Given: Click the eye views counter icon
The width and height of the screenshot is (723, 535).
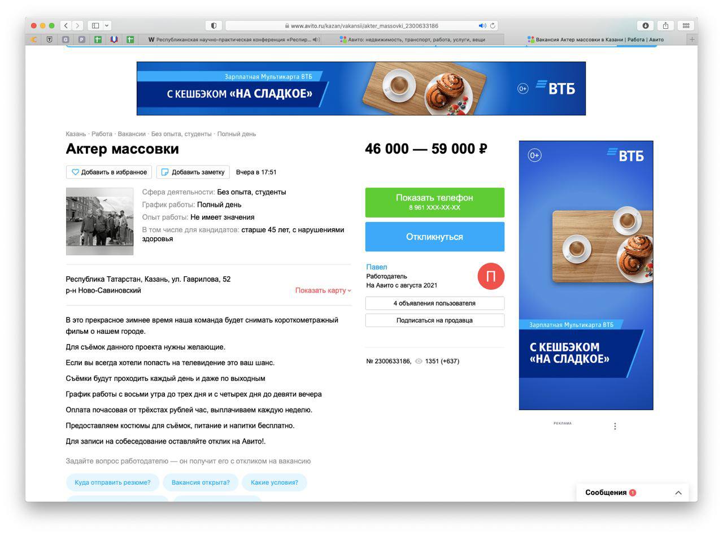Looking at the screenshot, I should pos(419,361).
